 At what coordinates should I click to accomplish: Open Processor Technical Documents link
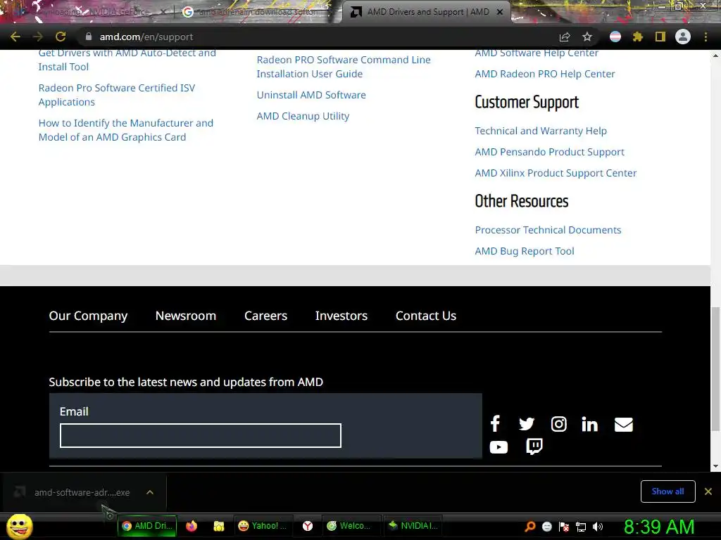(548, 230)
